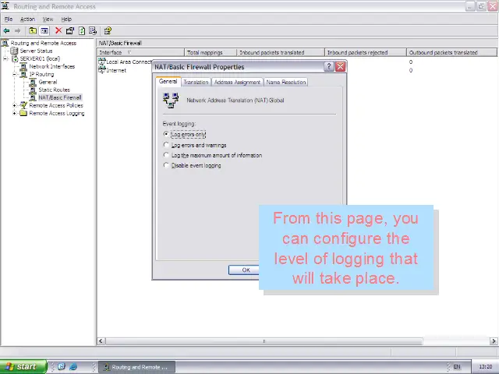Sort by Outbound packets translated column

tap(451, 52)
